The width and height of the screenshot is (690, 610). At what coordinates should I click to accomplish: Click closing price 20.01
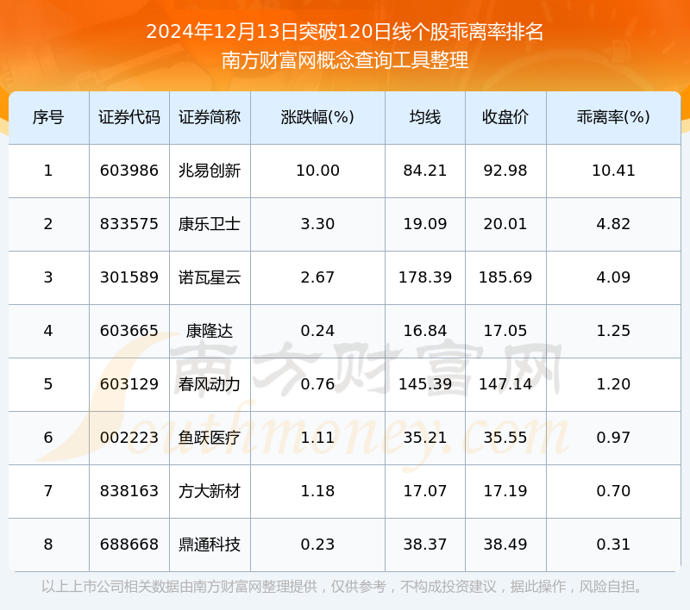[x=505, y=224]
